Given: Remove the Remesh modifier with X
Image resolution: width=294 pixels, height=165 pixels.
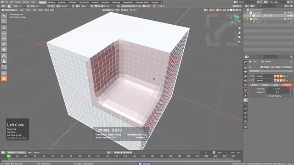Looking at the screenshot, I should coord(288,81).
